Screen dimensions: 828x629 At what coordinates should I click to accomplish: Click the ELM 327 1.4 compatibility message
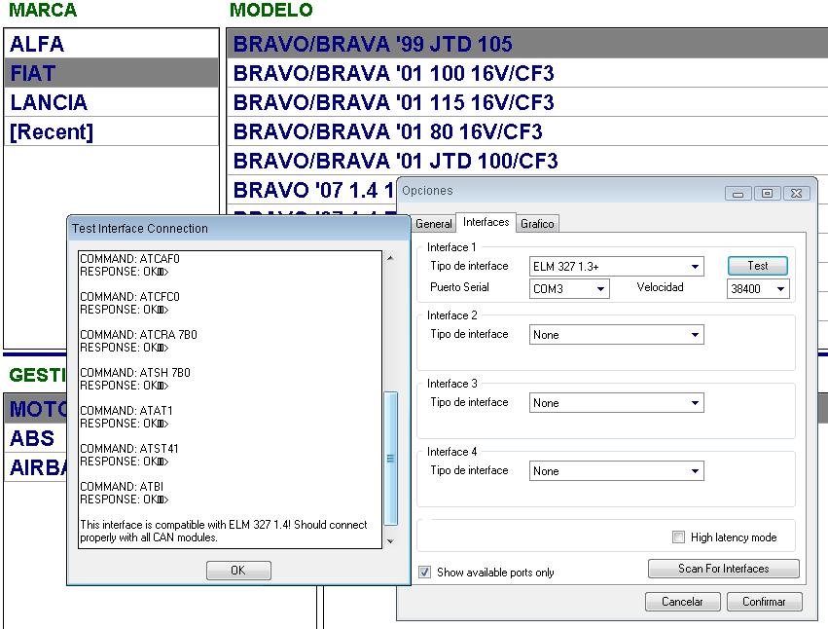coord(224,531)
